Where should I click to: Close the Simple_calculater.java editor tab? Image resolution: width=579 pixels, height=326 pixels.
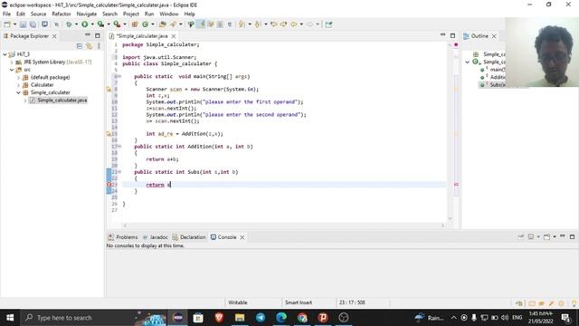pos(173,36)
